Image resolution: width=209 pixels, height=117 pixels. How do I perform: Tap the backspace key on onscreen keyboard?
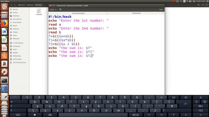pos(173,97)
